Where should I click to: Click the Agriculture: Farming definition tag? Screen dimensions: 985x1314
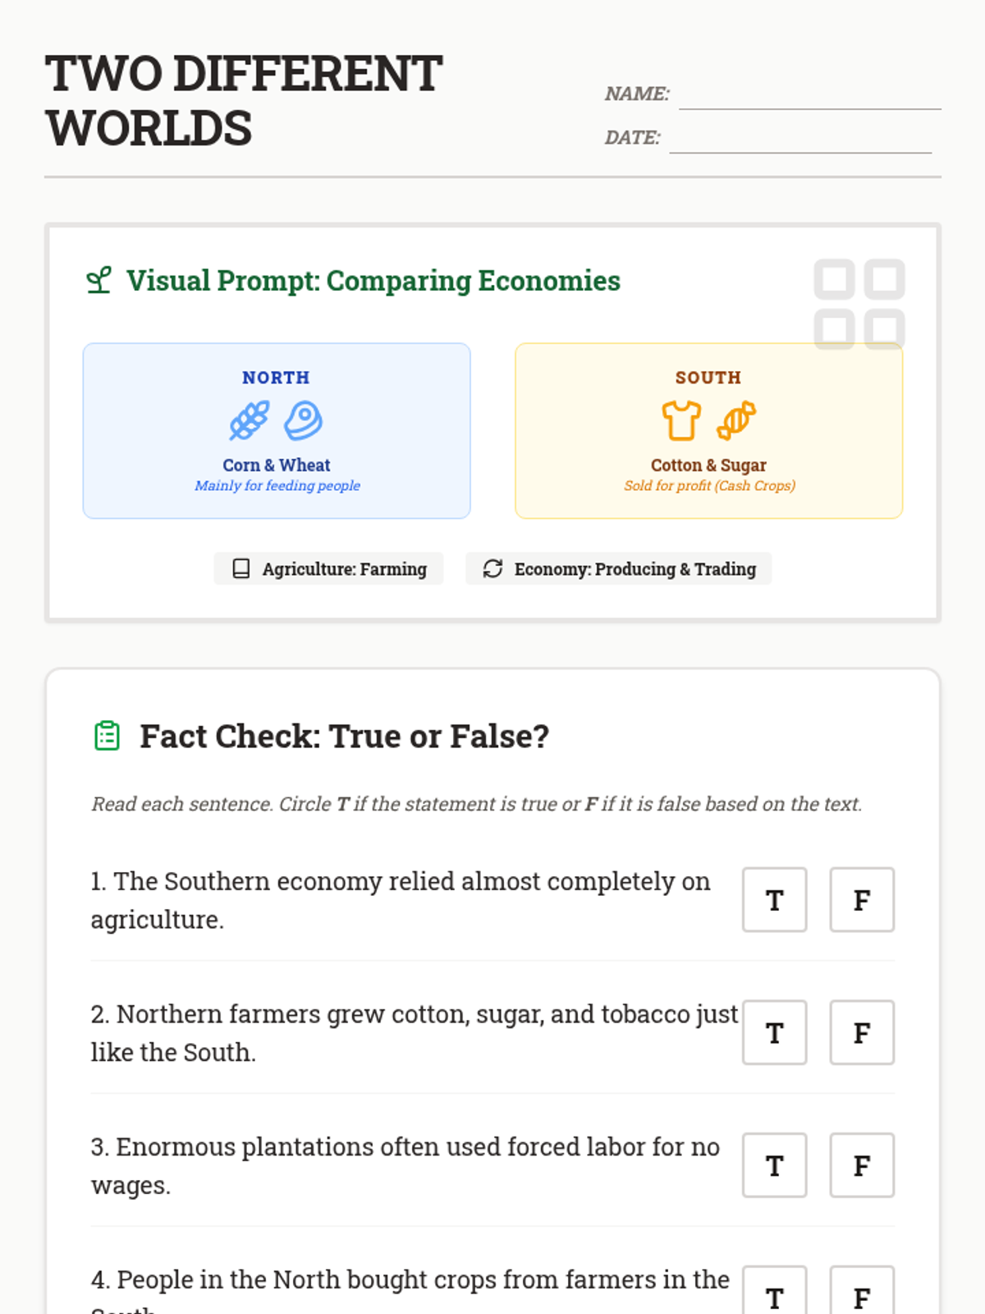(329, 569)
